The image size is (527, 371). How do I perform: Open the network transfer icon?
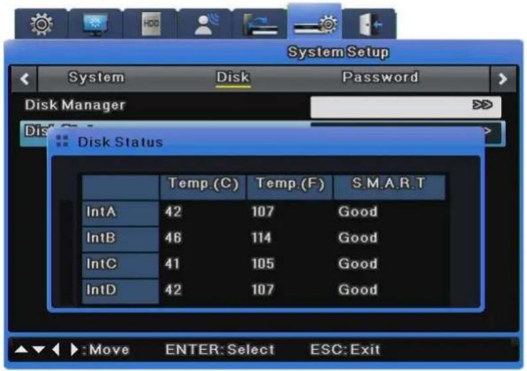tap(260, 24)
